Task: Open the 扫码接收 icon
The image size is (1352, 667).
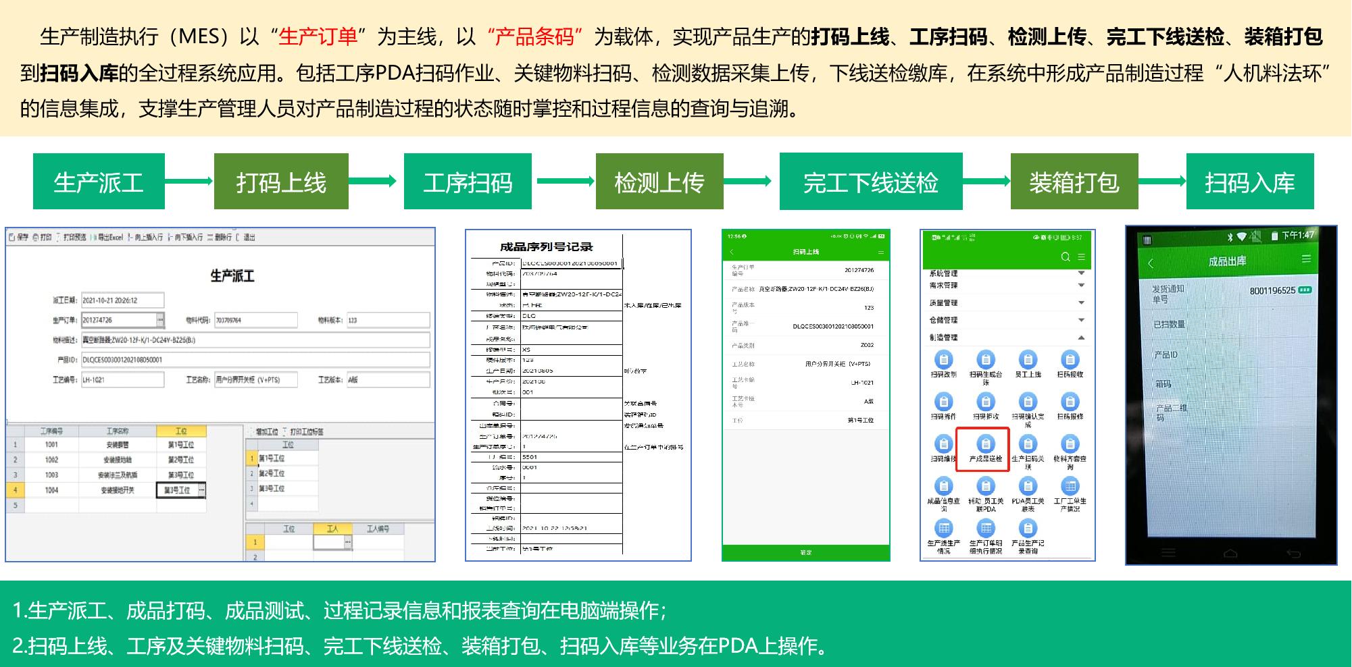Action: click(1070, 360)
